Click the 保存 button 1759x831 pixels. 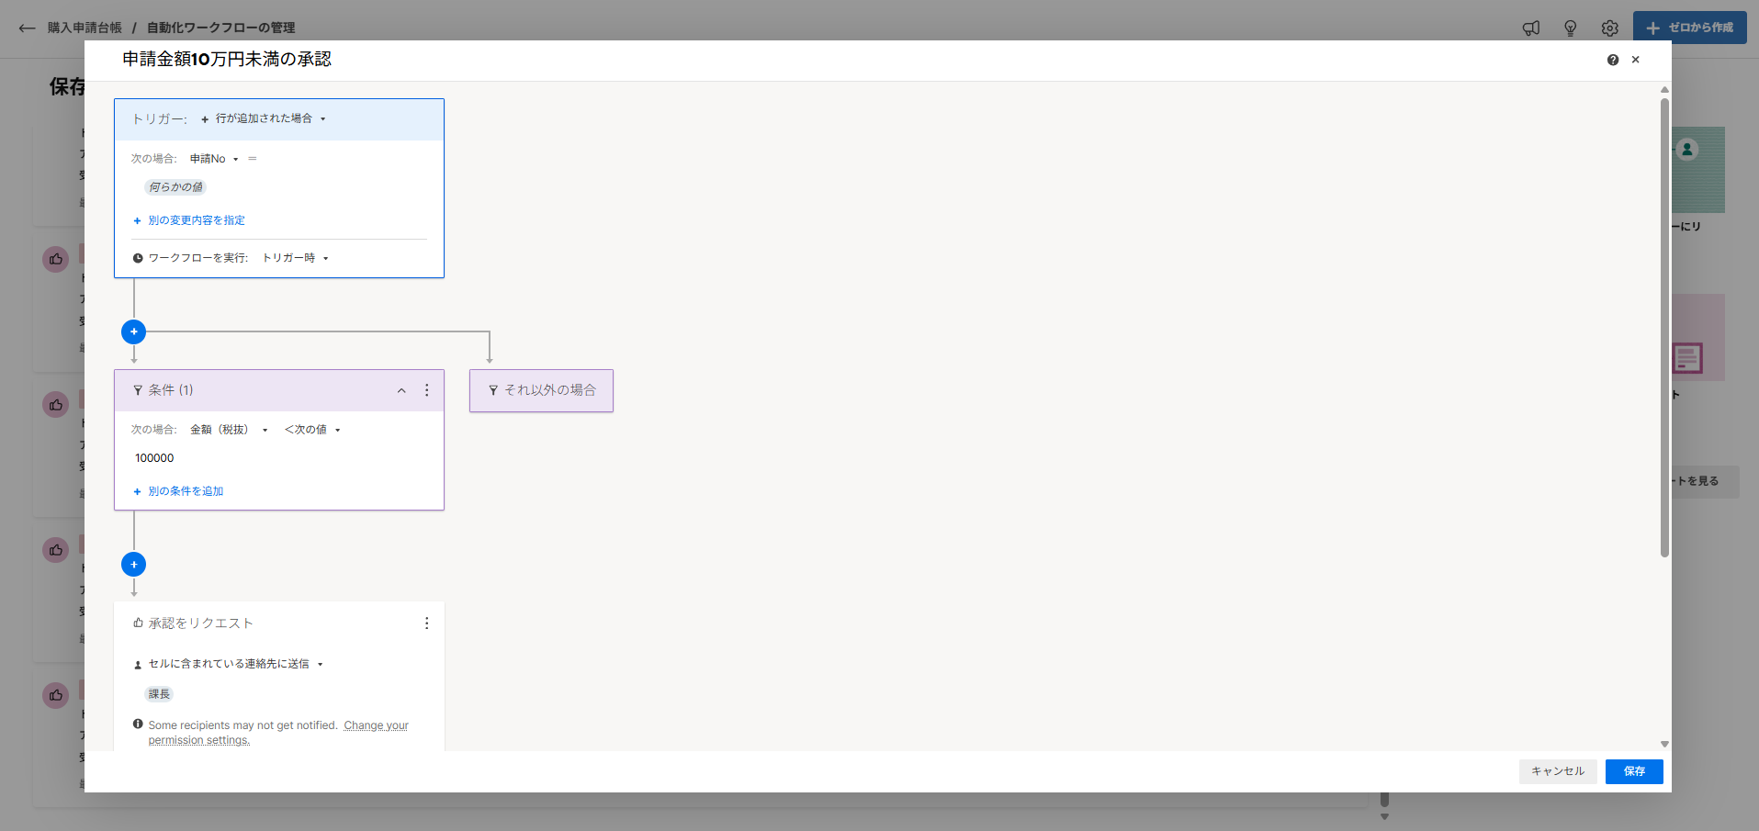pyautogui.click(x=1634, y=771)
